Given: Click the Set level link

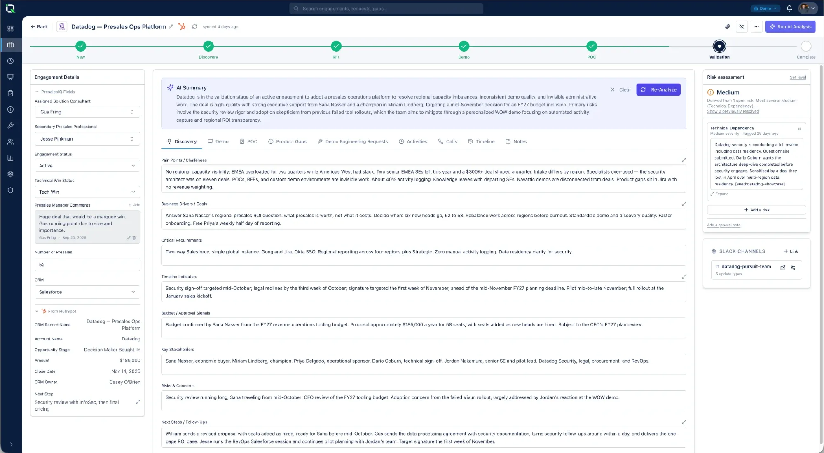Looking at the screenshot, I should [x=798, y=77].
